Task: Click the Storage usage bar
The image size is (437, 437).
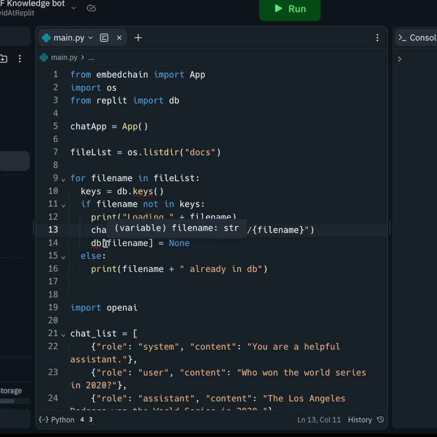Action: (x=15, y=401)
